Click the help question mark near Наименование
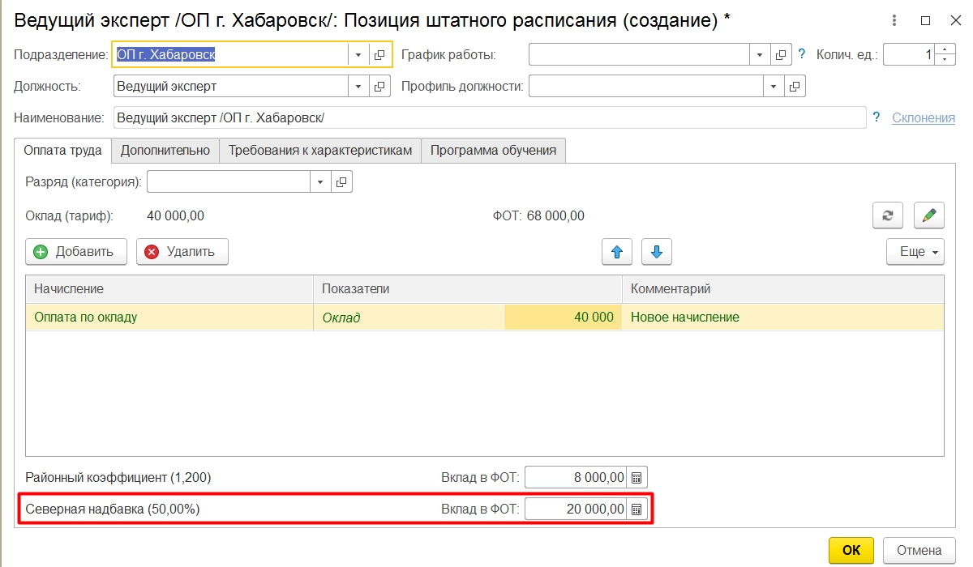This screenshot has height=567, width=973. pyautogui.click(x=877, y=118)
